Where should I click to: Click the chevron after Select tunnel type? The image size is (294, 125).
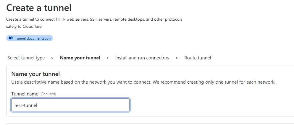click(x=52, y=58)
